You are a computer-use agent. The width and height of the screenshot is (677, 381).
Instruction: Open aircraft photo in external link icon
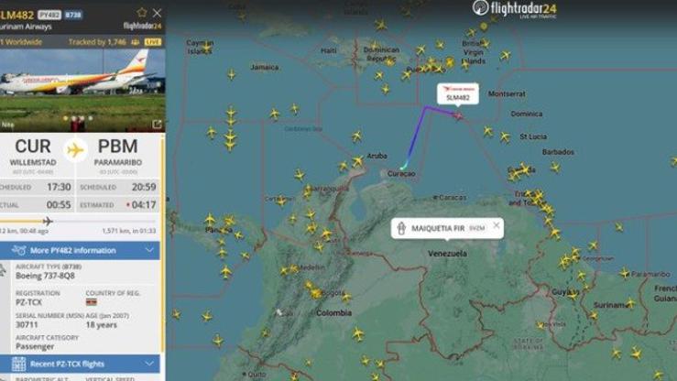tap(157, 125)
